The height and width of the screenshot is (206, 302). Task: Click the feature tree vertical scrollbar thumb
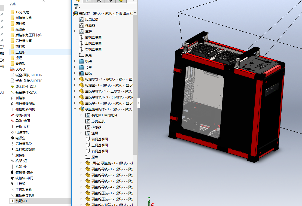click(135, 85)
